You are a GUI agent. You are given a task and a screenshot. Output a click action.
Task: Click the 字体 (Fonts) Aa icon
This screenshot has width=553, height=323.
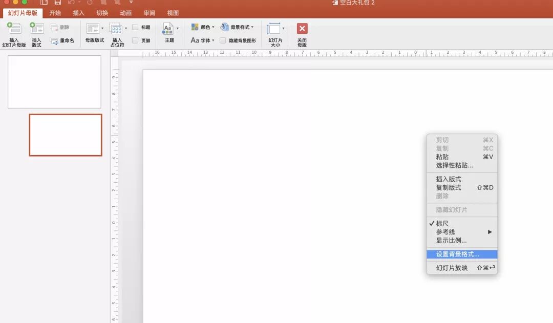click(195, 40)
